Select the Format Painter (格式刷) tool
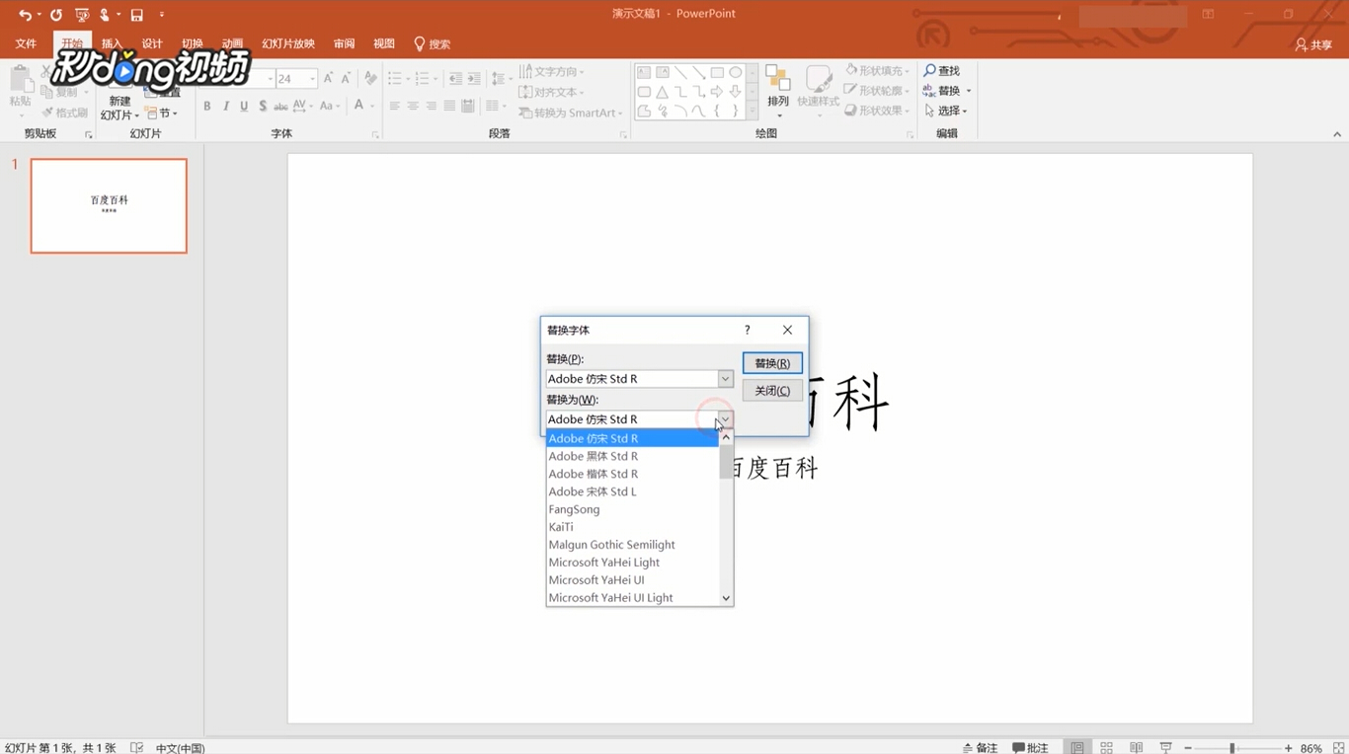1349x754 pixels. tap(64, 112)
